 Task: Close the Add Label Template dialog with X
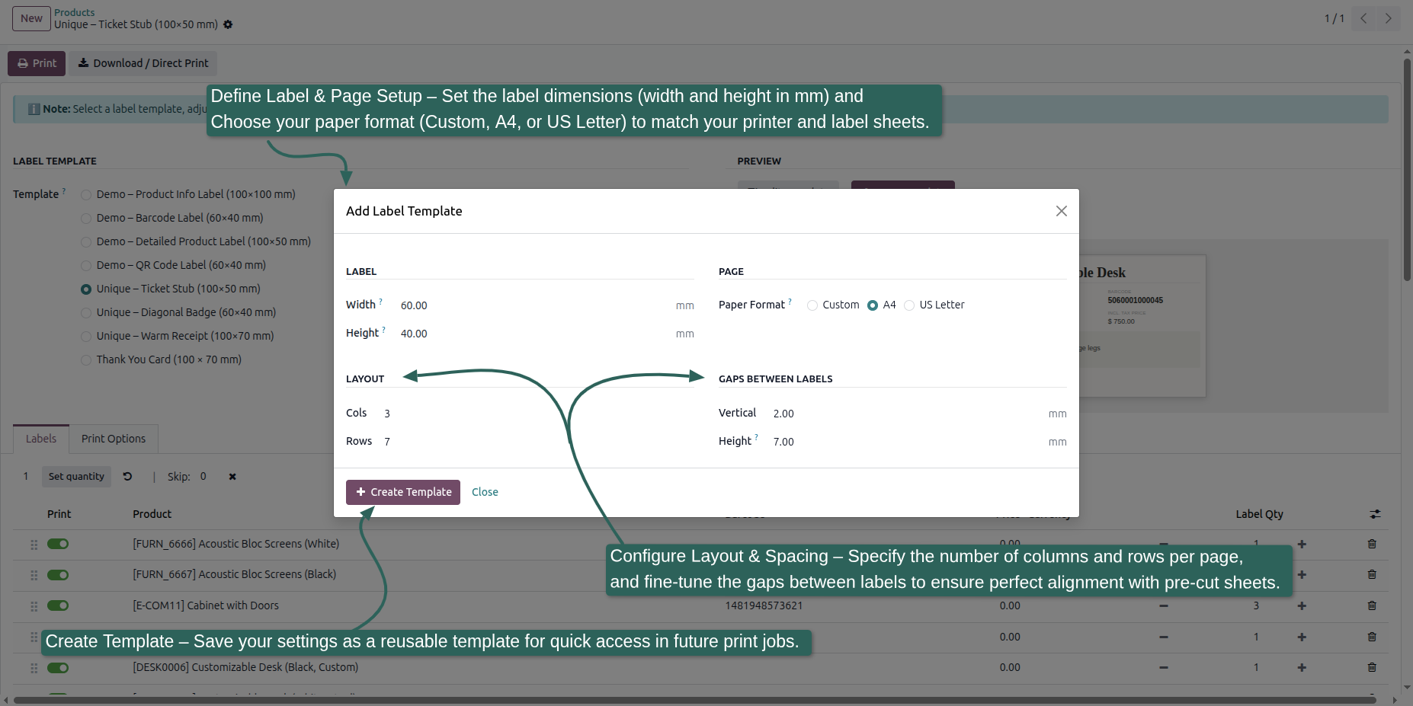pos(1061,211)
